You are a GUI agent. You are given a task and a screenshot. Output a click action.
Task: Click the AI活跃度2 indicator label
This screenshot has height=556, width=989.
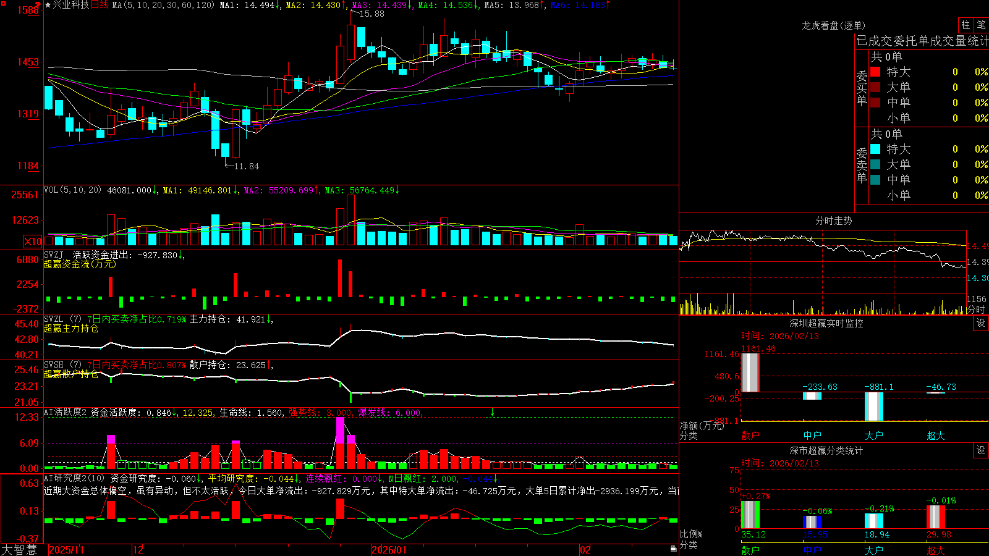(x=66, y=413)
